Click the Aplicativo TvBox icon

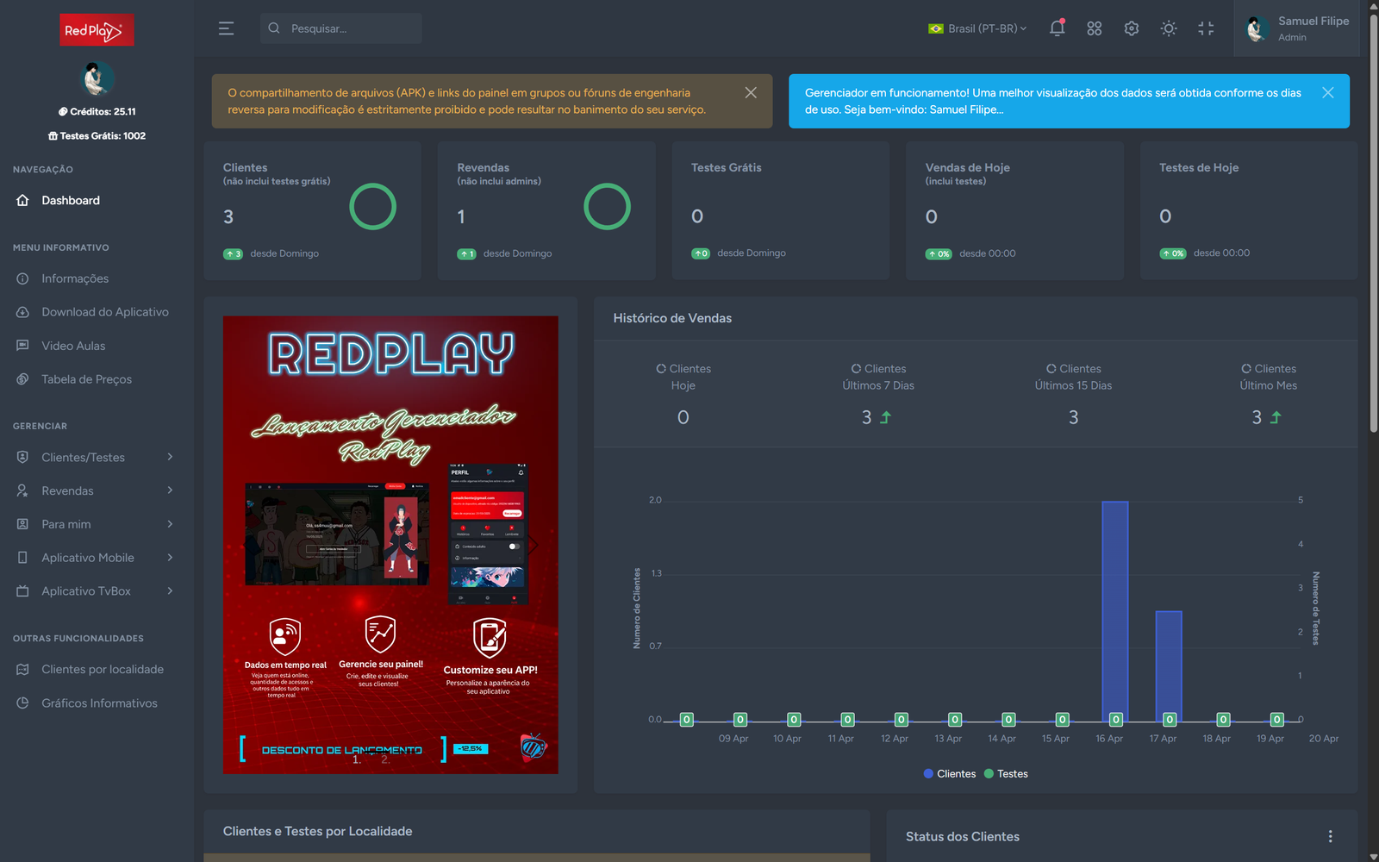22,591
